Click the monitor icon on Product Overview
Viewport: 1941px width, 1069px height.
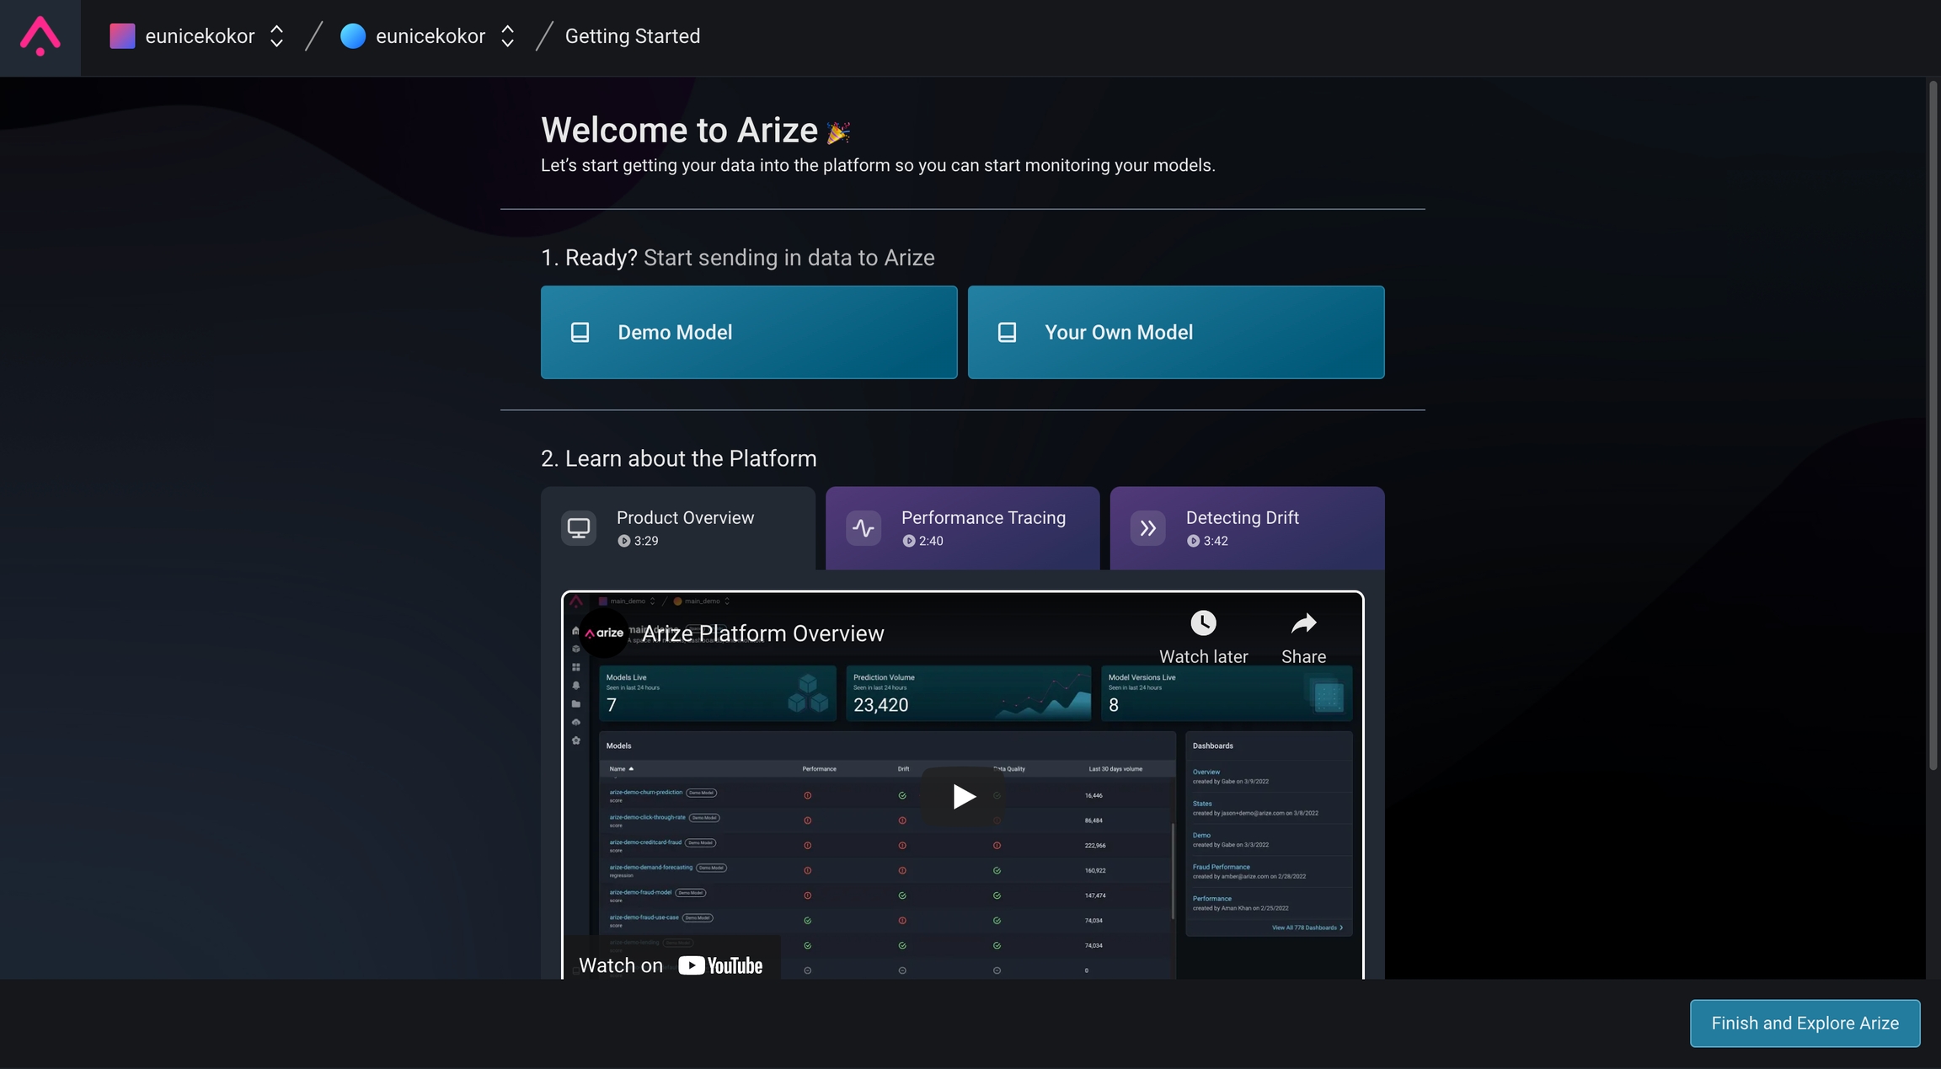click(x=579, y=528)
